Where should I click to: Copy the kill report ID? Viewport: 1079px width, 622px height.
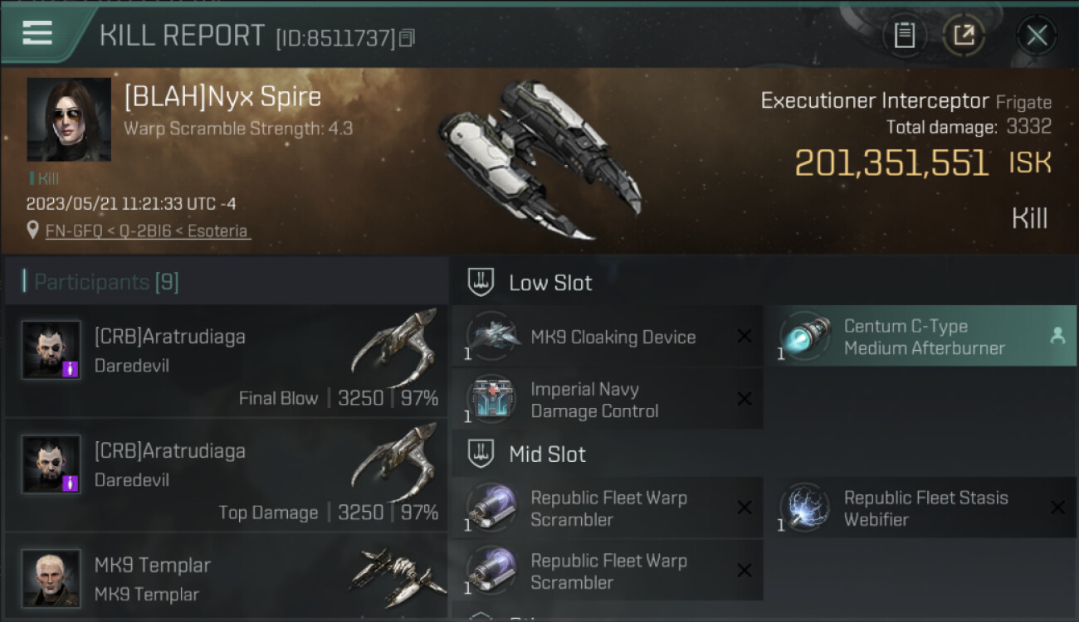tap(407, 38)
